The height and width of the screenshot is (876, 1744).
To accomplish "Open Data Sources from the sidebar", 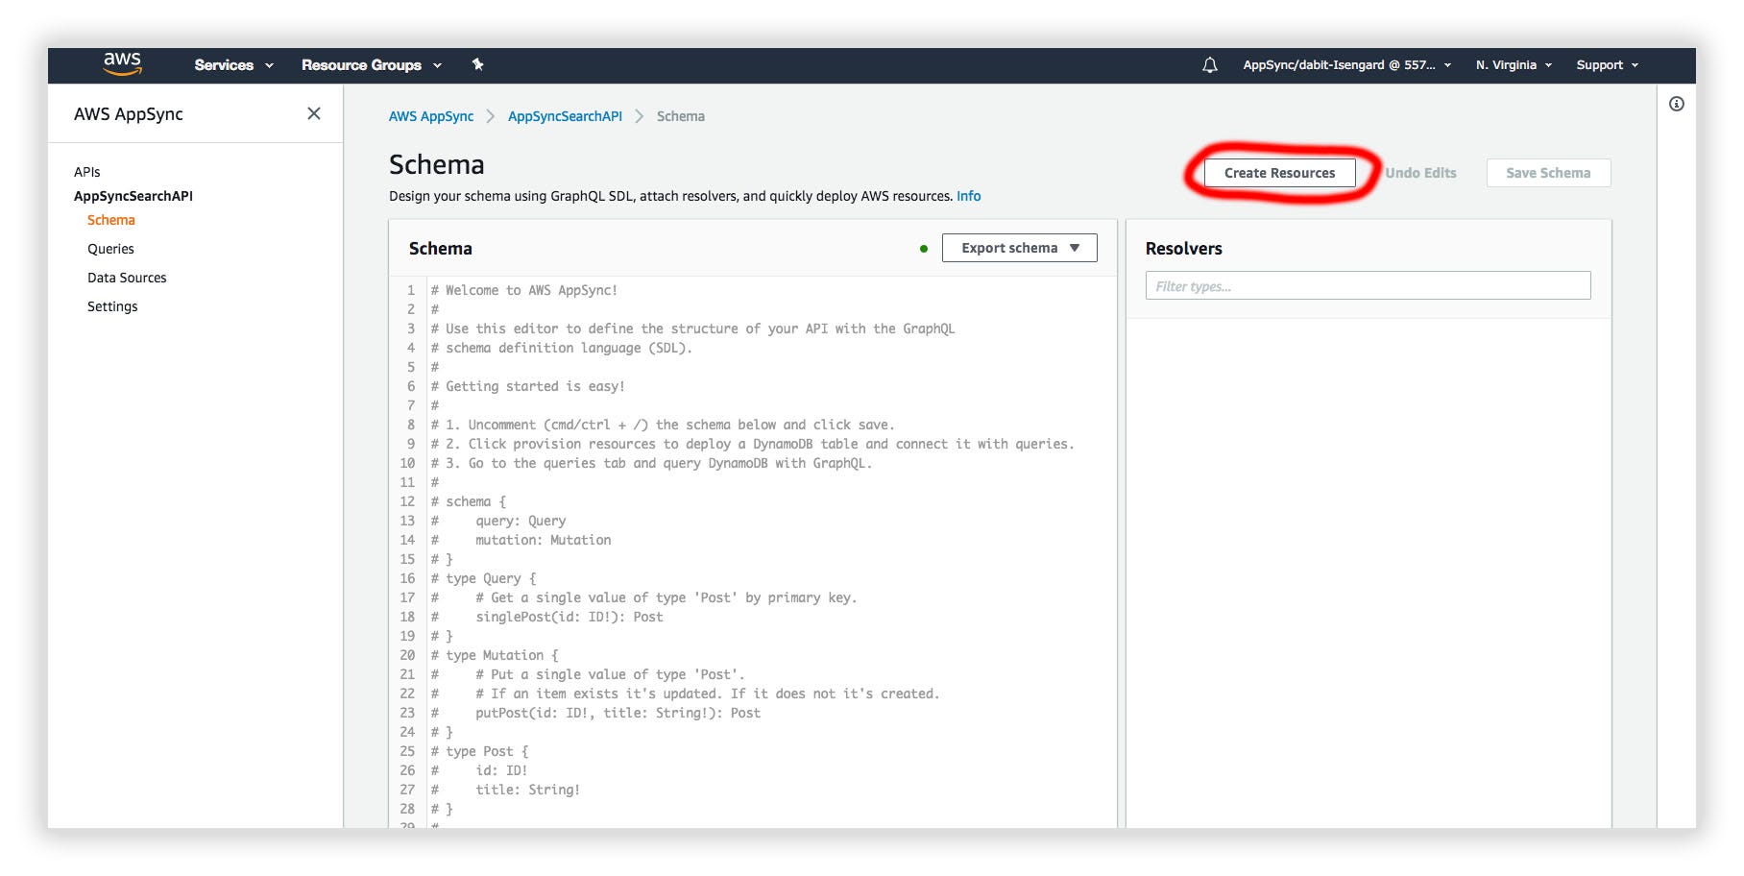I will (127, 278).
